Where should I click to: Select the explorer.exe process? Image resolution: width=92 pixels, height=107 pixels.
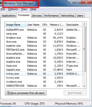[44, 46]
